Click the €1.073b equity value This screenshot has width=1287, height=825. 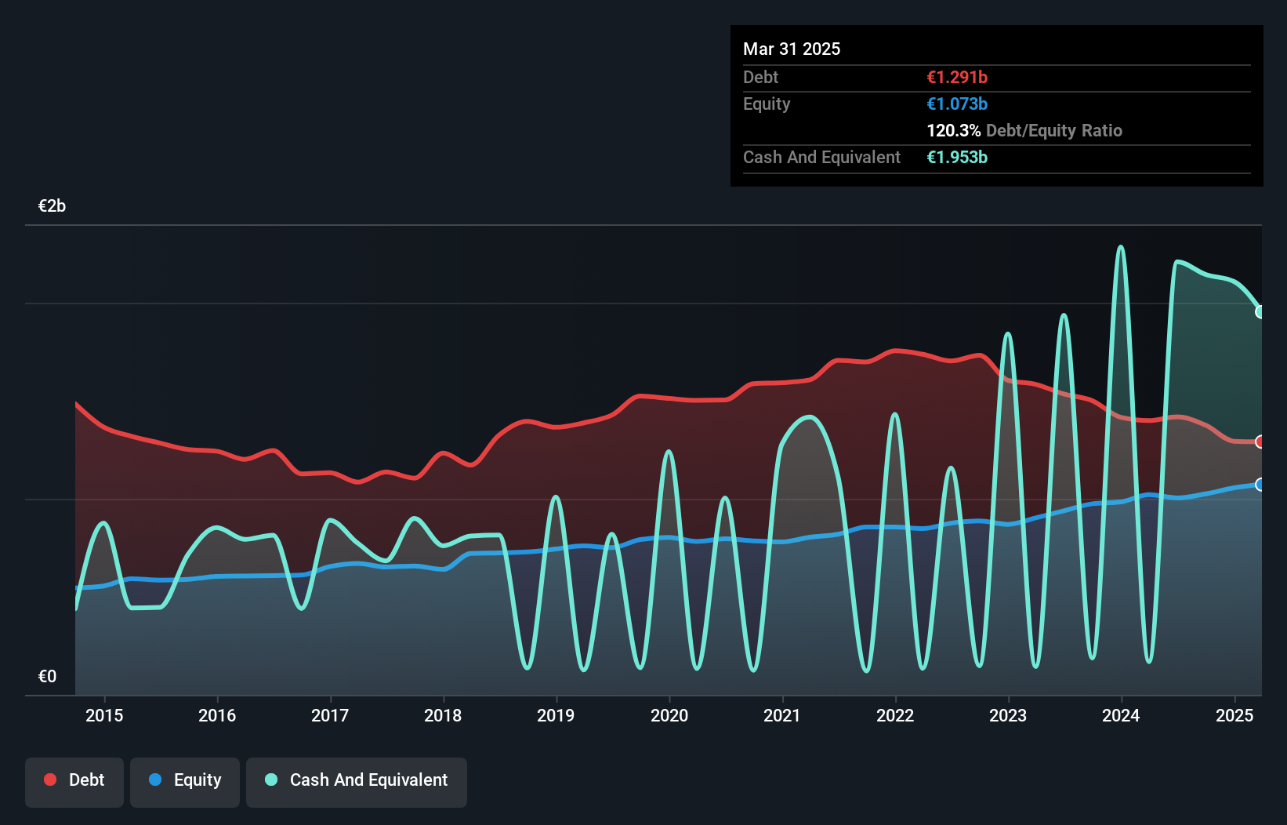pyautogui.click(x=957, y=104)
